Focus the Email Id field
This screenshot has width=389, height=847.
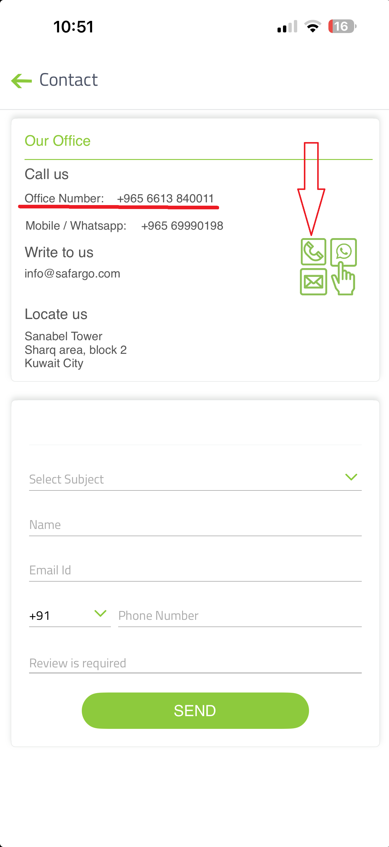pyautogui.click(x=195, y=570)
